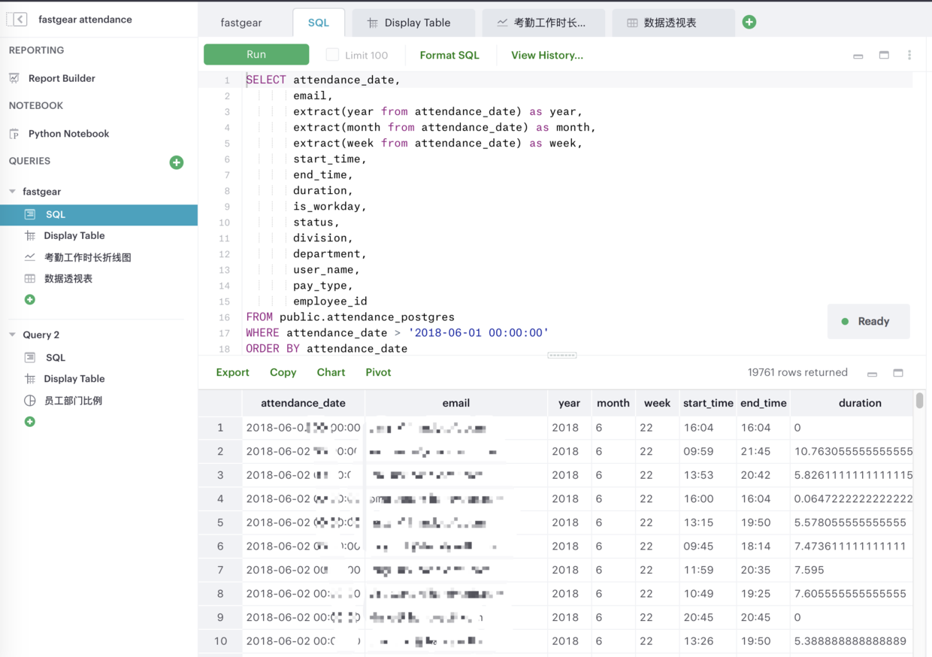The height and width of the screenshot is (657, 932).
Task: Add visualization under fastgear group
Action: coord(30,300)
